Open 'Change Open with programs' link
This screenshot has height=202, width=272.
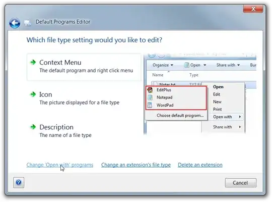click(60, 165)
